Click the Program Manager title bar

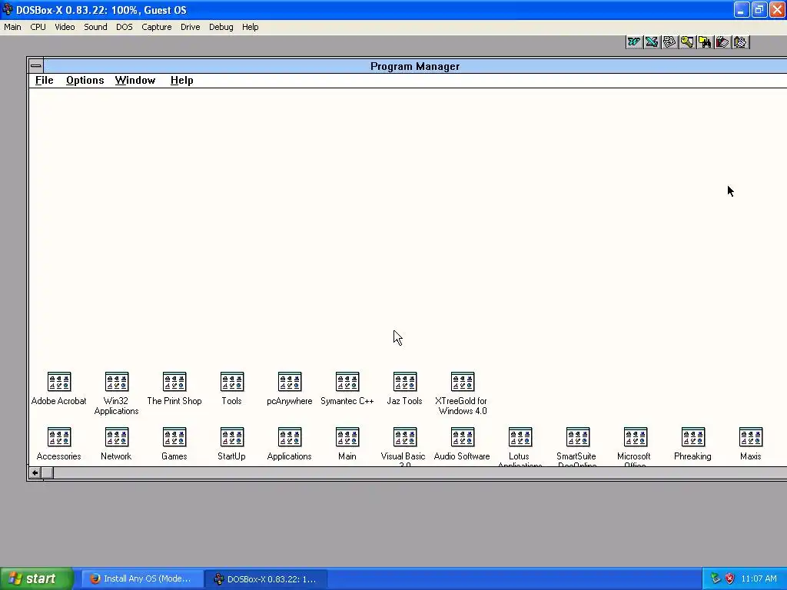pos(414,66)
